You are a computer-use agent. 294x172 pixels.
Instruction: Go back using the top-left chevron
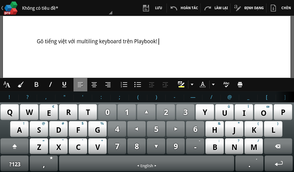click(x=2, y=8)
